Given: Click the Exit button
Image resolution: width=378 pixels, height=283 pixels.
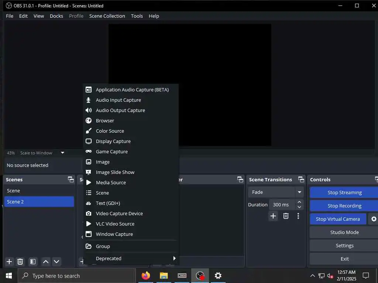Looking at the screenshot, I should pos(344,259).
